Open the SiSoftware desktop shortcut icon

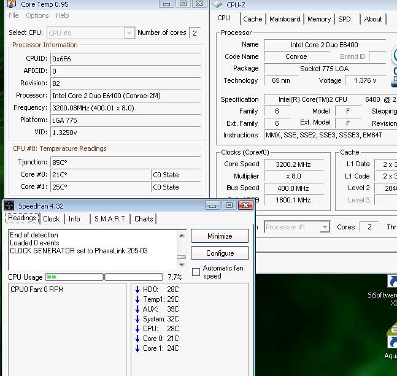click(392, 282)
